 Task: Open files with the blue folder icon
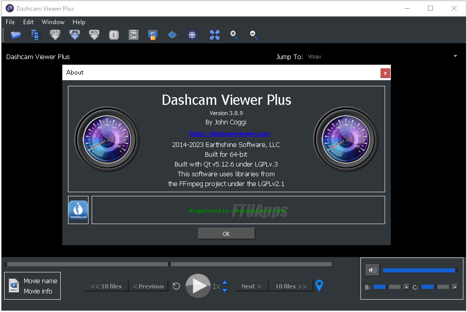pyautogui.click(x=16, y=35)
